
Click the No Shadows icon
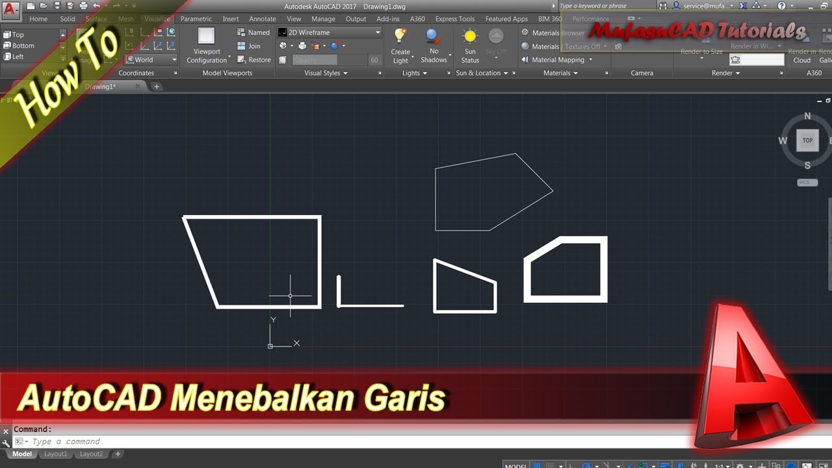pos(434,36)
